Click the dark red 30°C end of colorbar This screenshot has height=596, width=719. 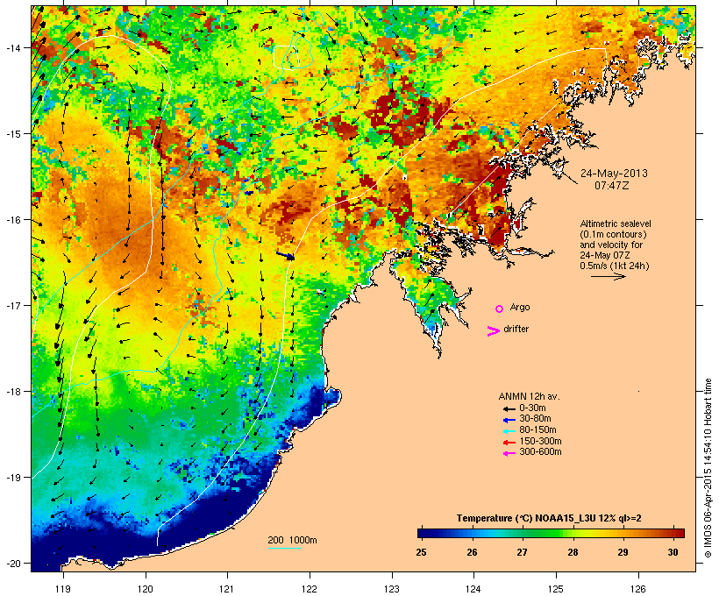680,533
